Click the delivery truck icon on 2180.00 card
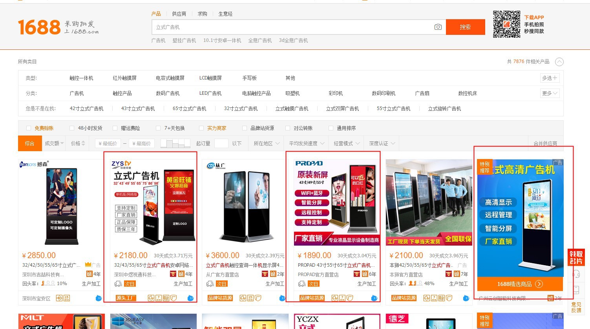 118,284
